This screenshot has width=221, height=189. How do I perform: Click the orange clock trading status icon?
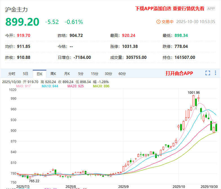click(x=158, y=22)
